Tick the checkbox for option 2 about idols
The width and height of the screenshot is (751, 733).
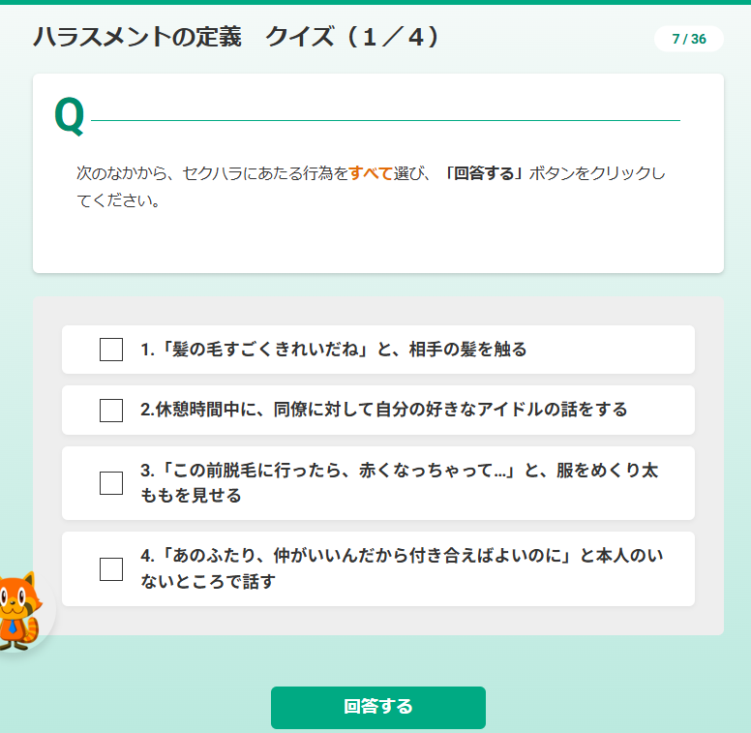coord(111,411)
